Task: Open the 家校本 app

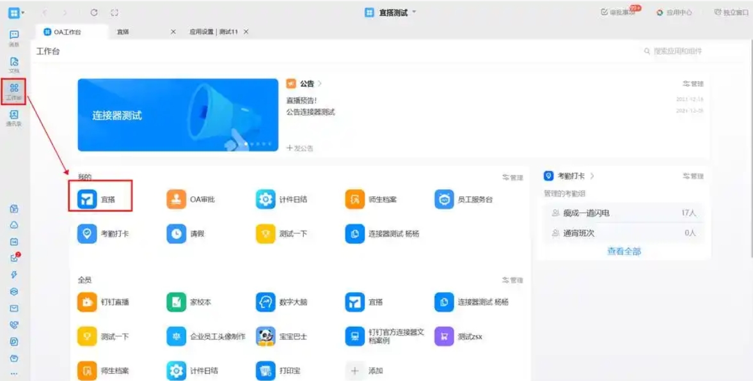Action: 187,302
